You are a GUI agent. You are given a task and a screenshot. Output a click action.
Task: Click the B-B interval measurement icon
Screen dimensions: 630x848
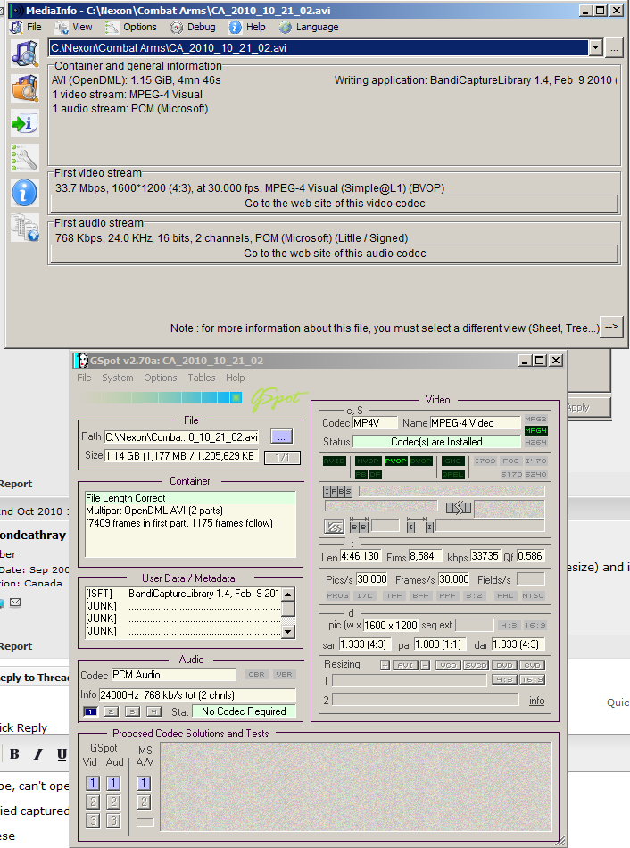pos(359,526)
